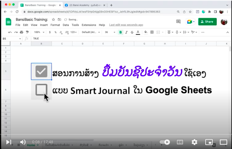Open the video settings gear
Screen dimensions: 232x149
point(194,142)
